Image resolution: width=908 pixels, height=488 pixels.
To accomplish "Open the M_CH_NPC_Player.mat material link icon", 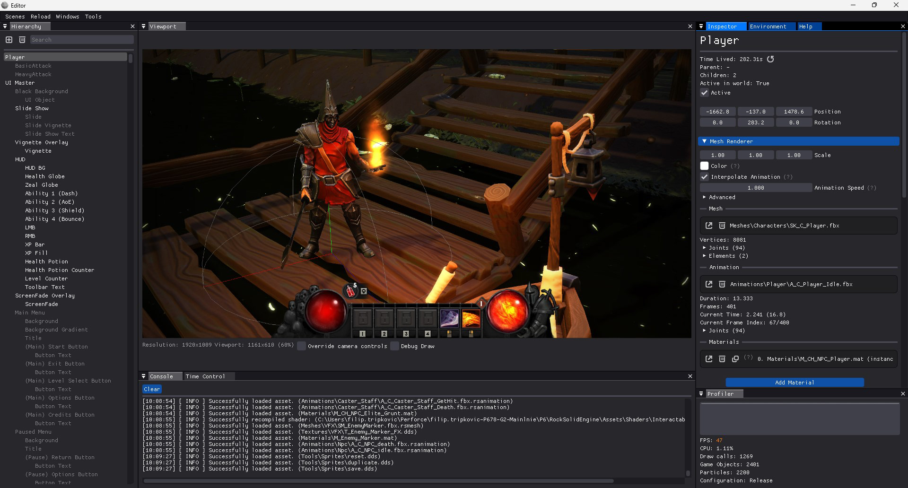I will [x=709, y=359].
